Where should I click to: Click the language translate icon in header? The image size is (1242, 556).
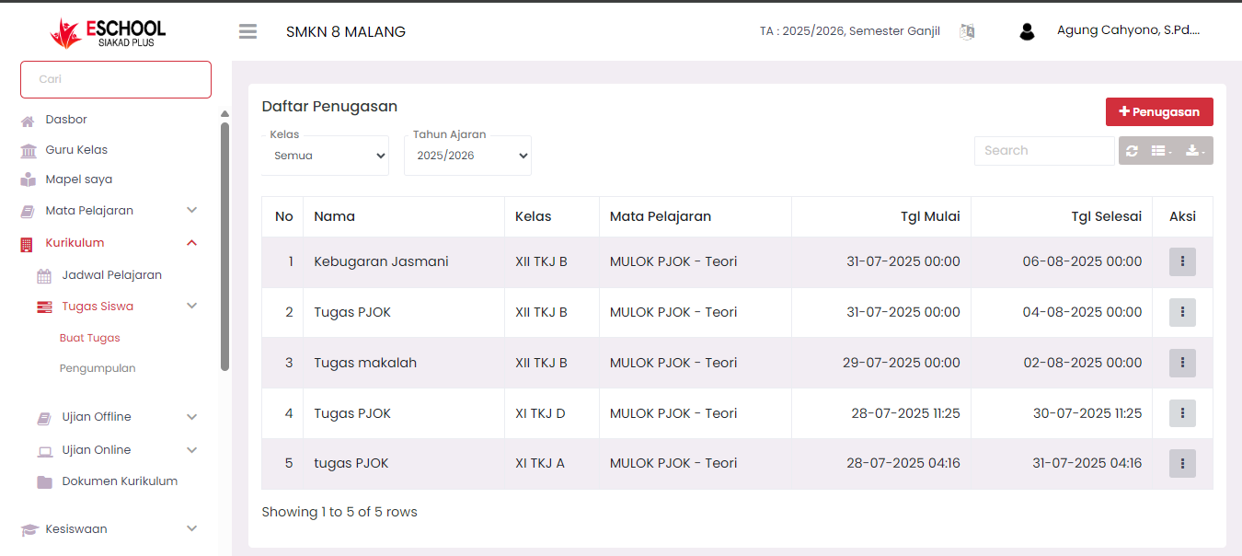pyautogui.click(x=967, y=31)
